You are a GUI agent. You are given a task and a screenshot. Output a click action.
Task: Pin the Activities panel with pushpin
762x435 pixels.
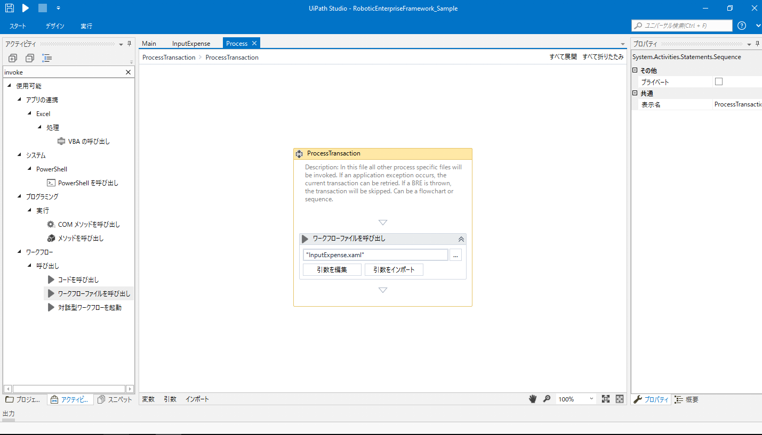129,44
